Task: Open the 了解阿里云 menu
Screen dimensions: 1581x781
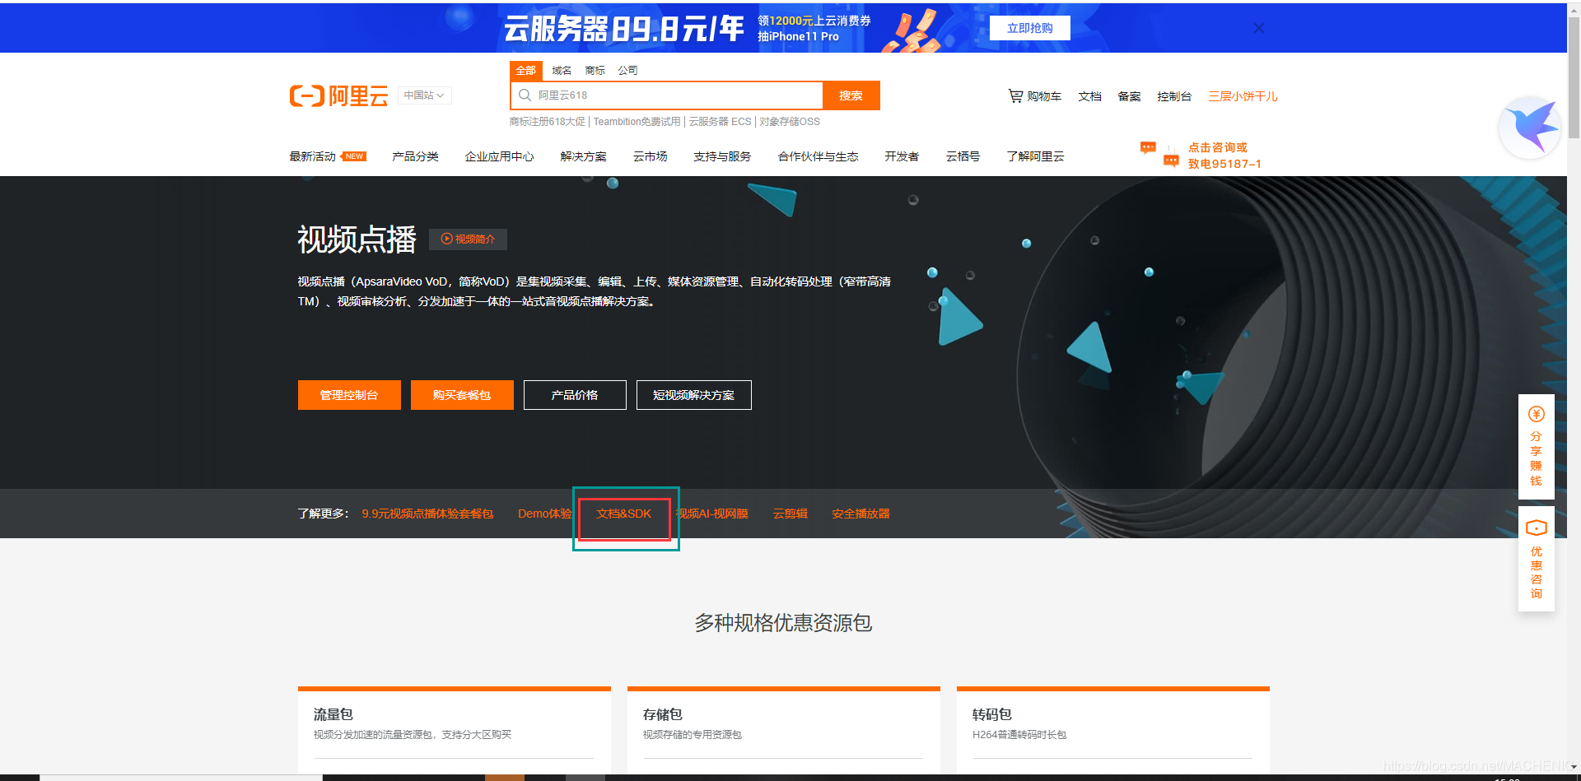Action: coord(1035,156)
